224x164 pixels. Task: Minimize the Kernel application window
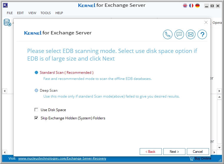click(207, 6)
